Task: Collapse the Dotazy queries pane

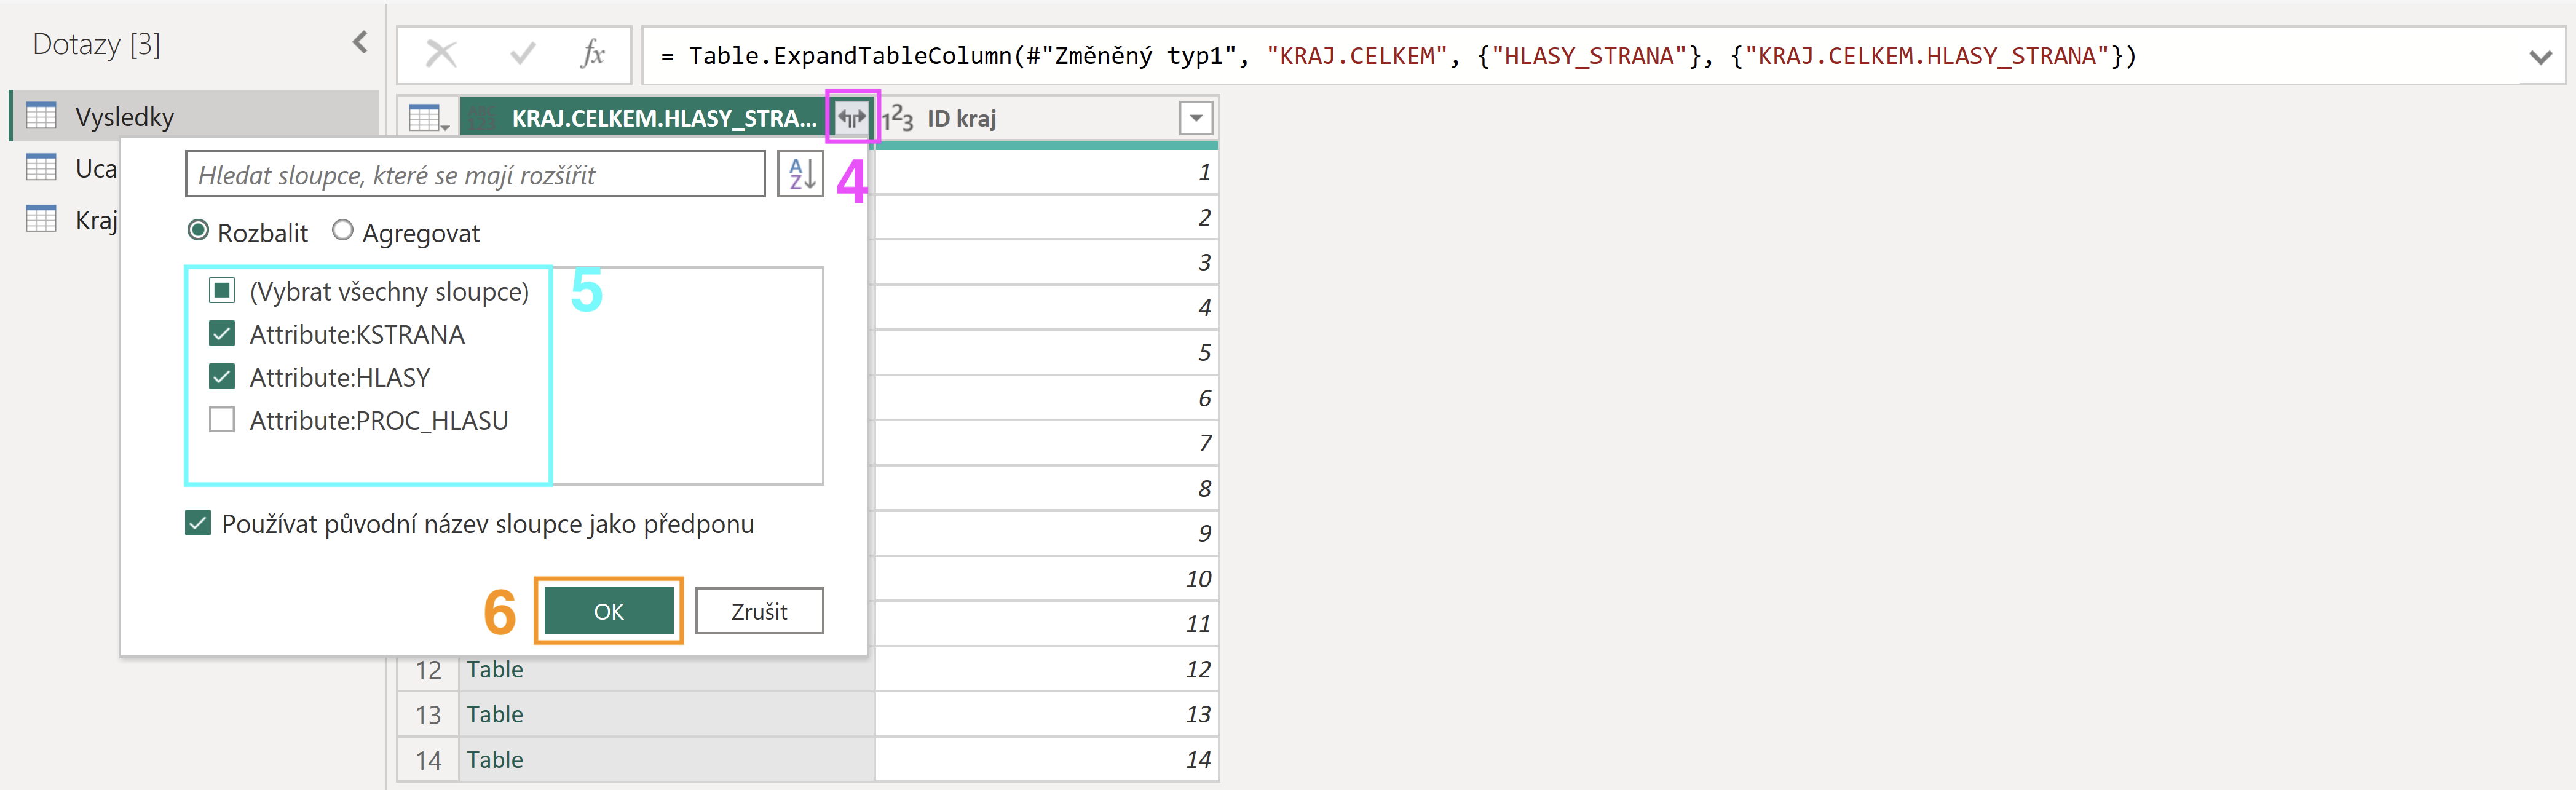Action: coord(360,42)
